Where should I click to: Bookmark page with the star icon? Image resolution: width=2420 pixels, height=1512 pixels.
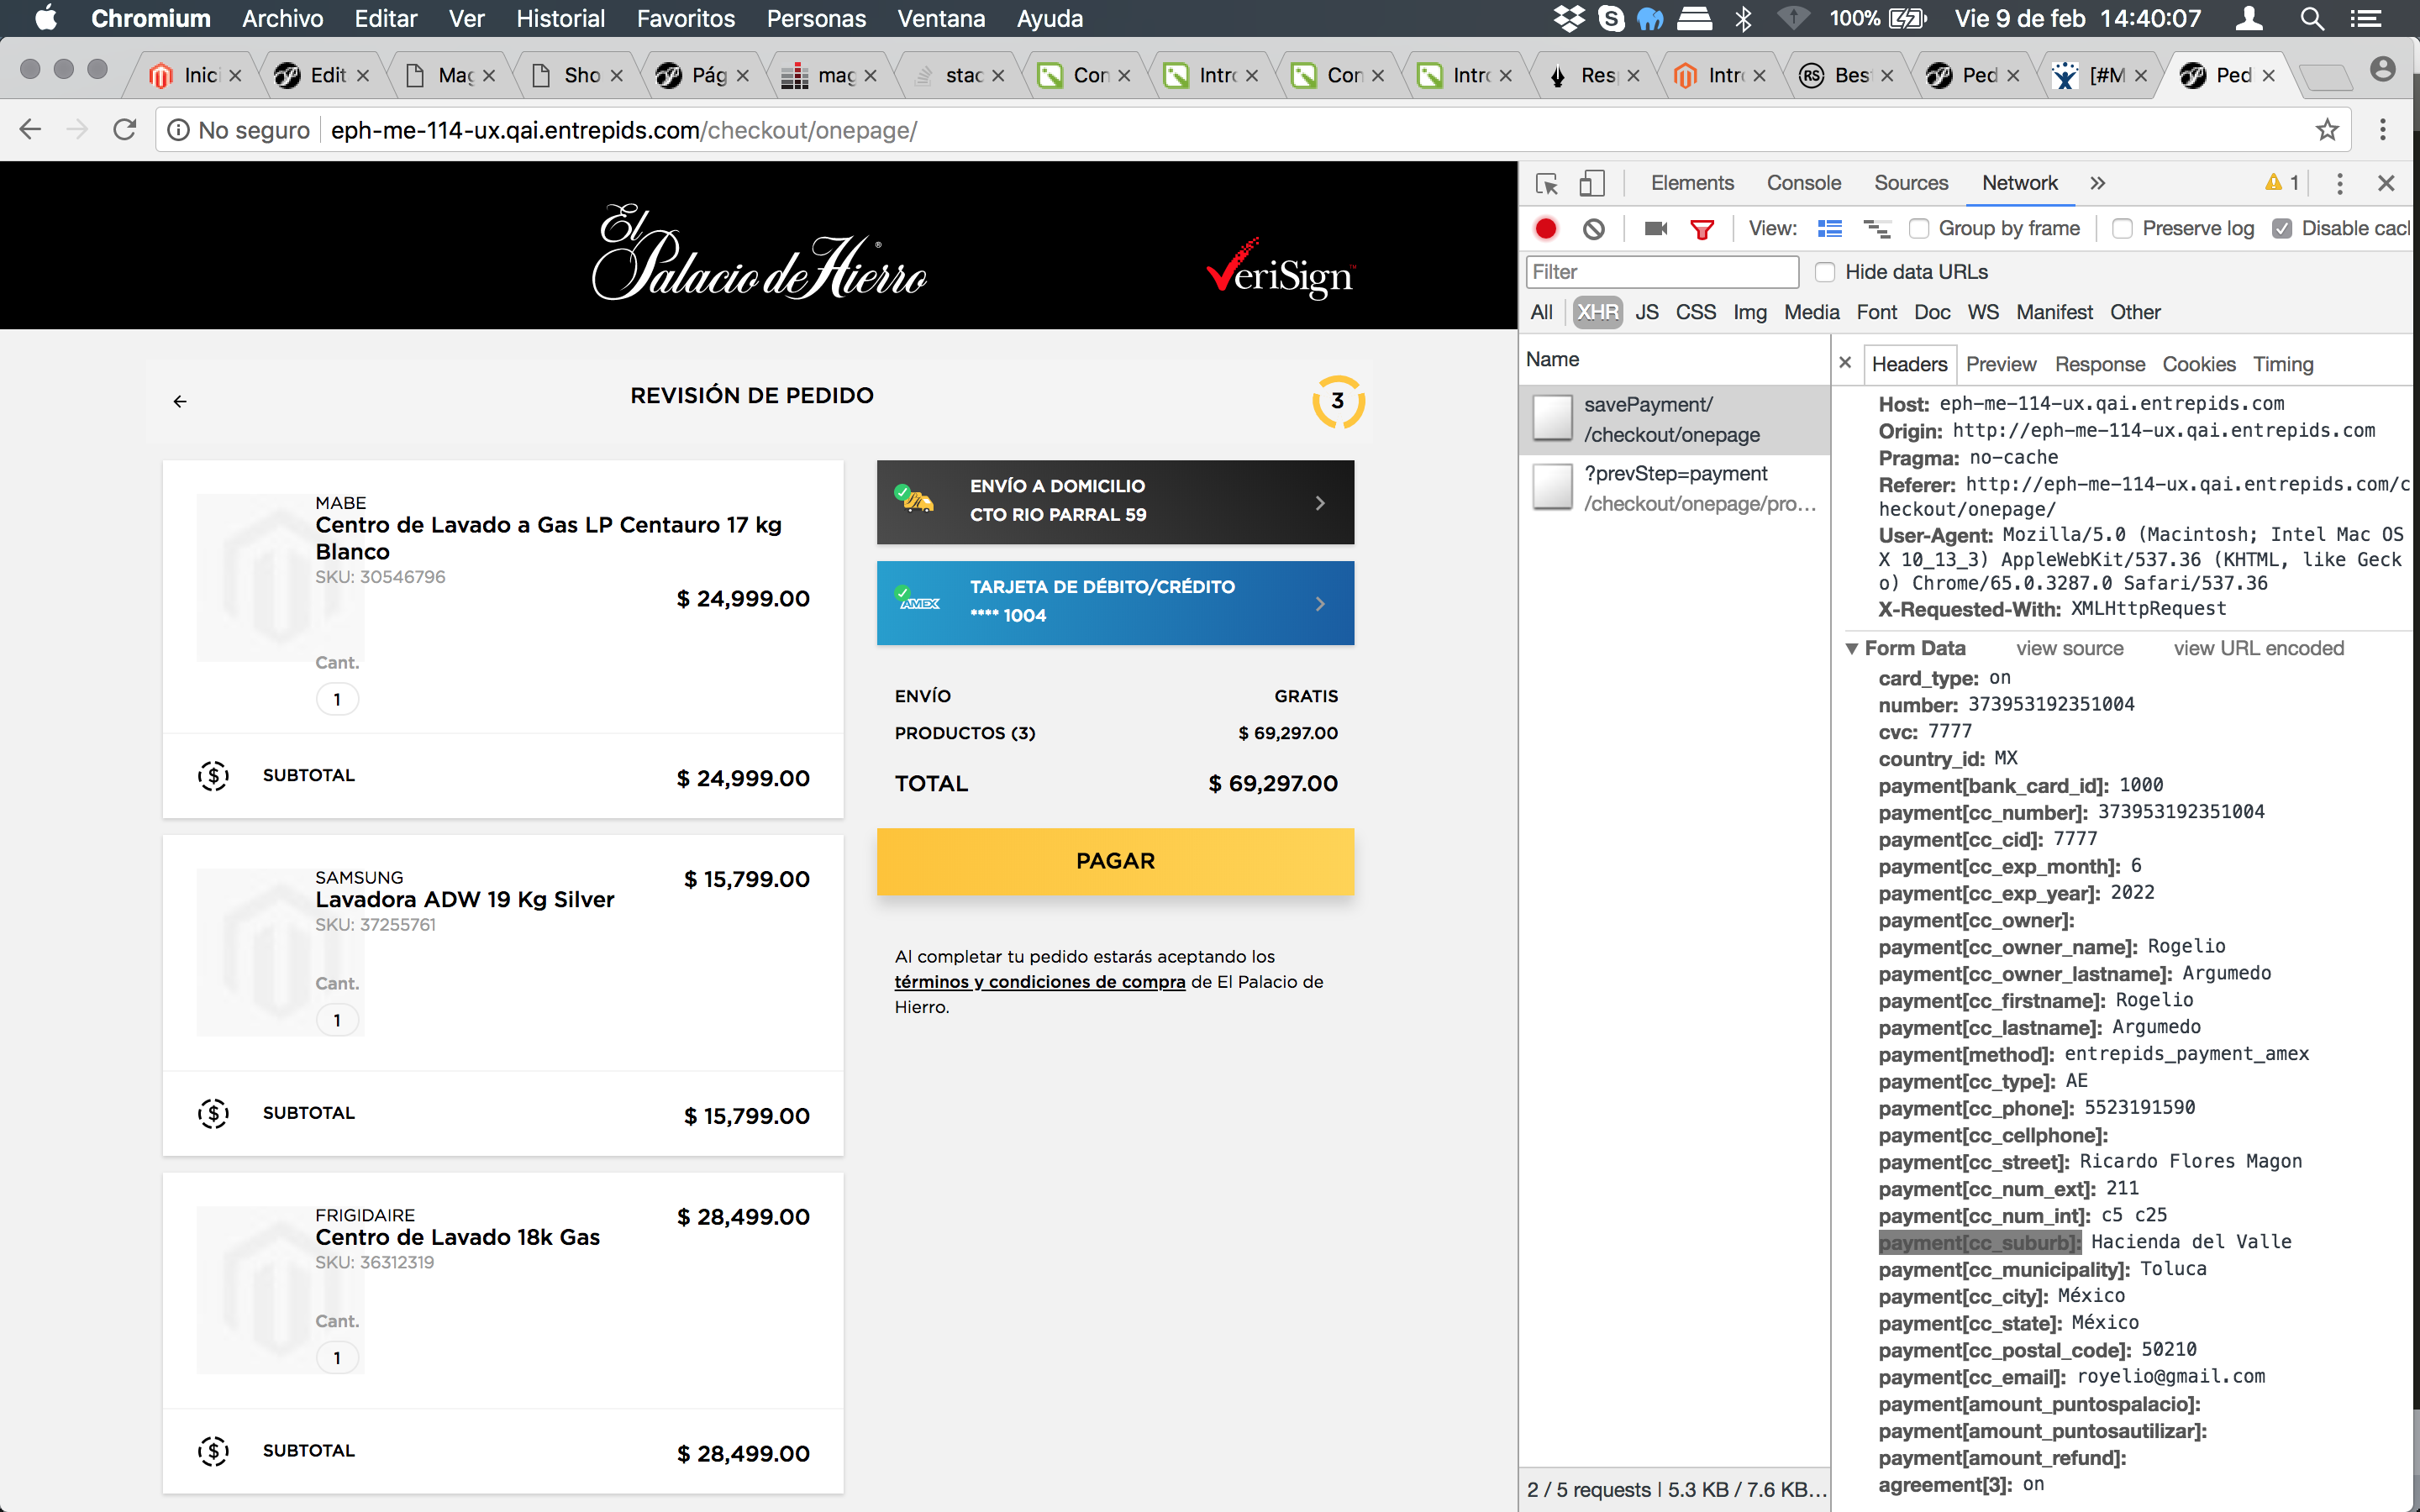[x=2327, y=130]
